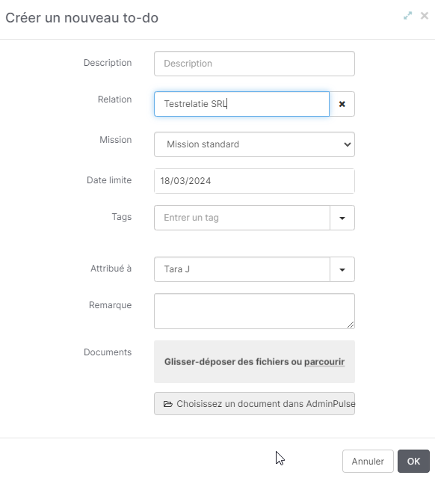Viewport: 435px width, 481px height.
Task: Select the Date limite field showing 18/03/2024
Action: click(254, 181)
